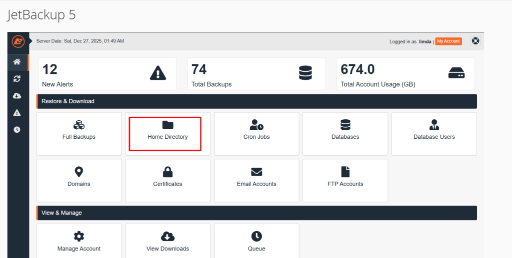Open the Home Directory folder tile

167,134
